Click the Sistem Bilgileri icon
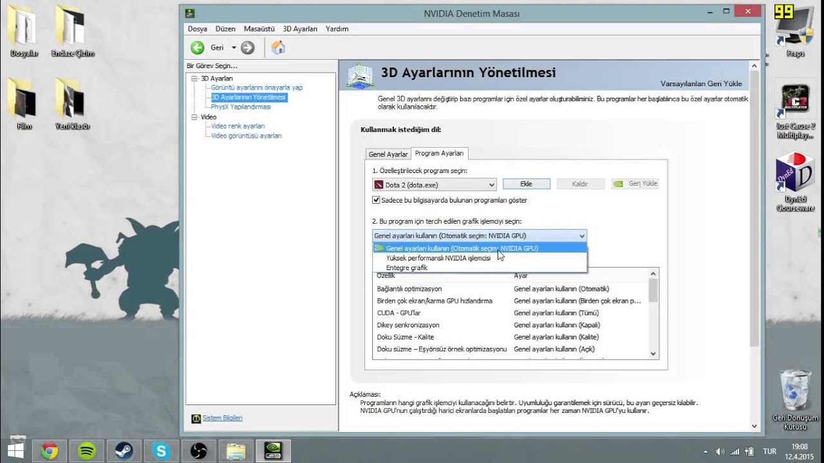 pos(196,419)
